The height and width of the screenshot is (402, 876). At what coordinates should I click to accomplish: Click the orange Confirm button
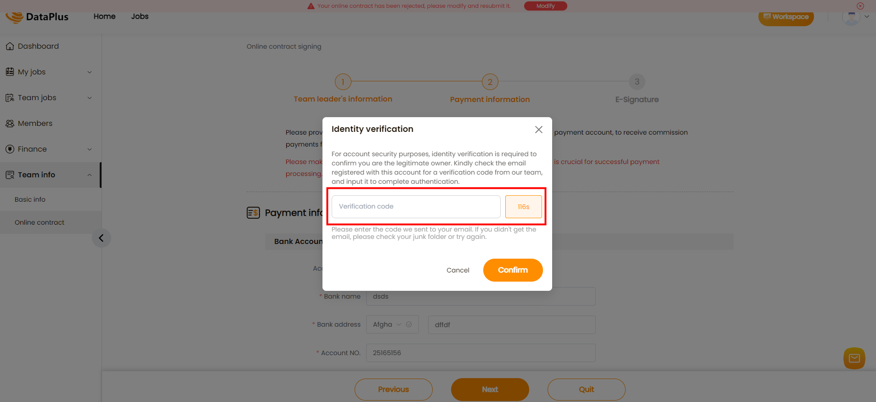(513, 270)
